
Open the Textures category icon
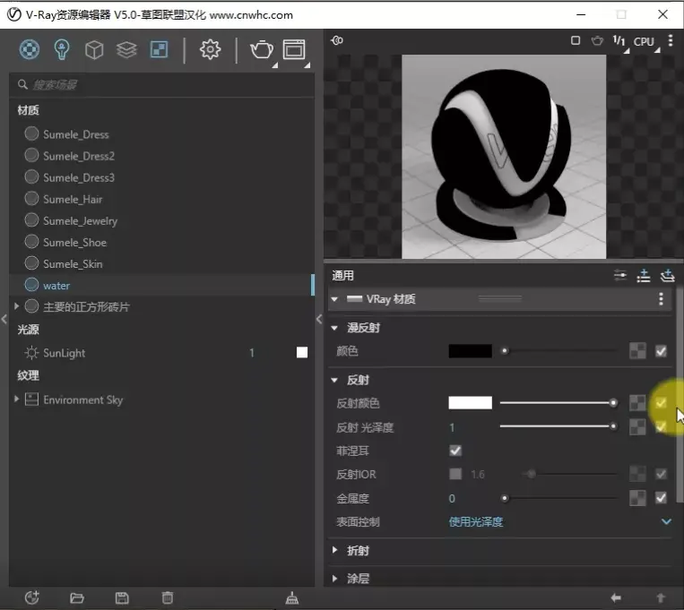[x=159, y=49]
